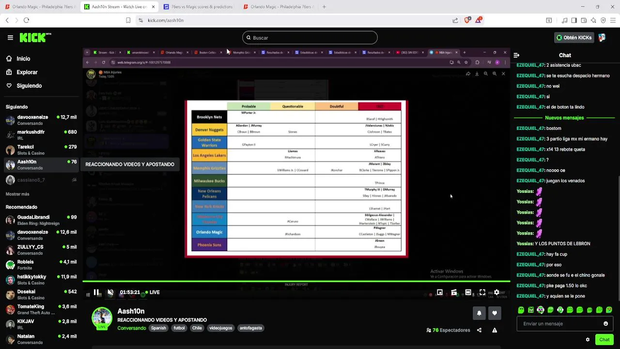Pause the live stream
This screenshot has width=620, height=349.
coord(96,292)
